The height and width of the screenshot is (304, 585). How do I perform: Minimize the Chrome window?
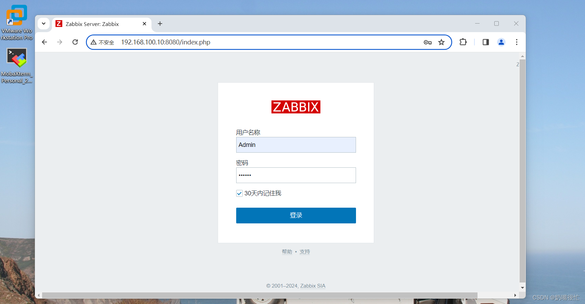pyautogui.click(x=477, y=24)
